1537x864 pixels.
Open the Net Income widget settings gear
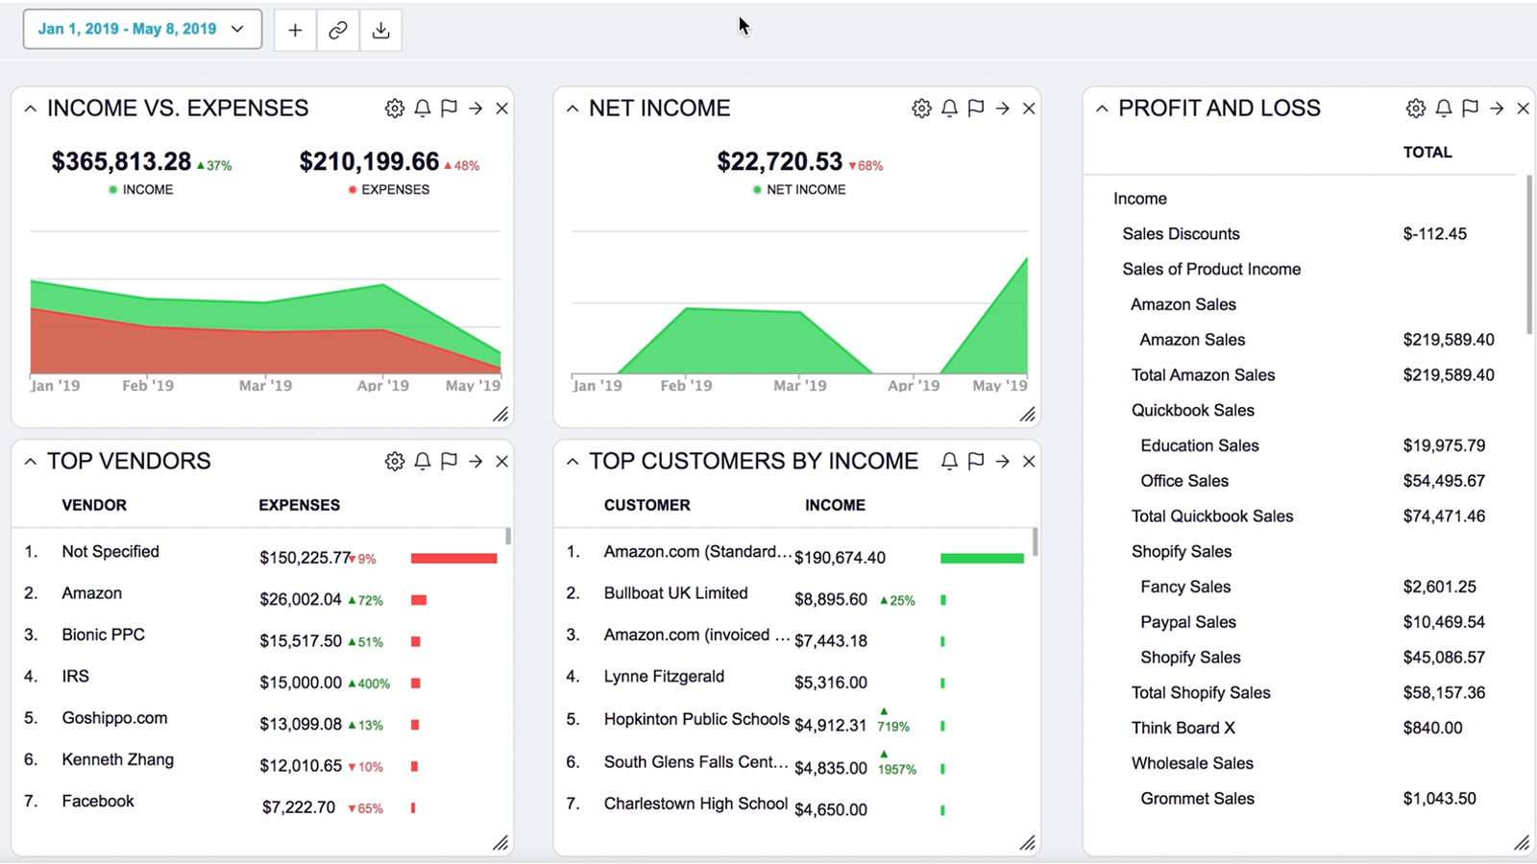(921, 108)
